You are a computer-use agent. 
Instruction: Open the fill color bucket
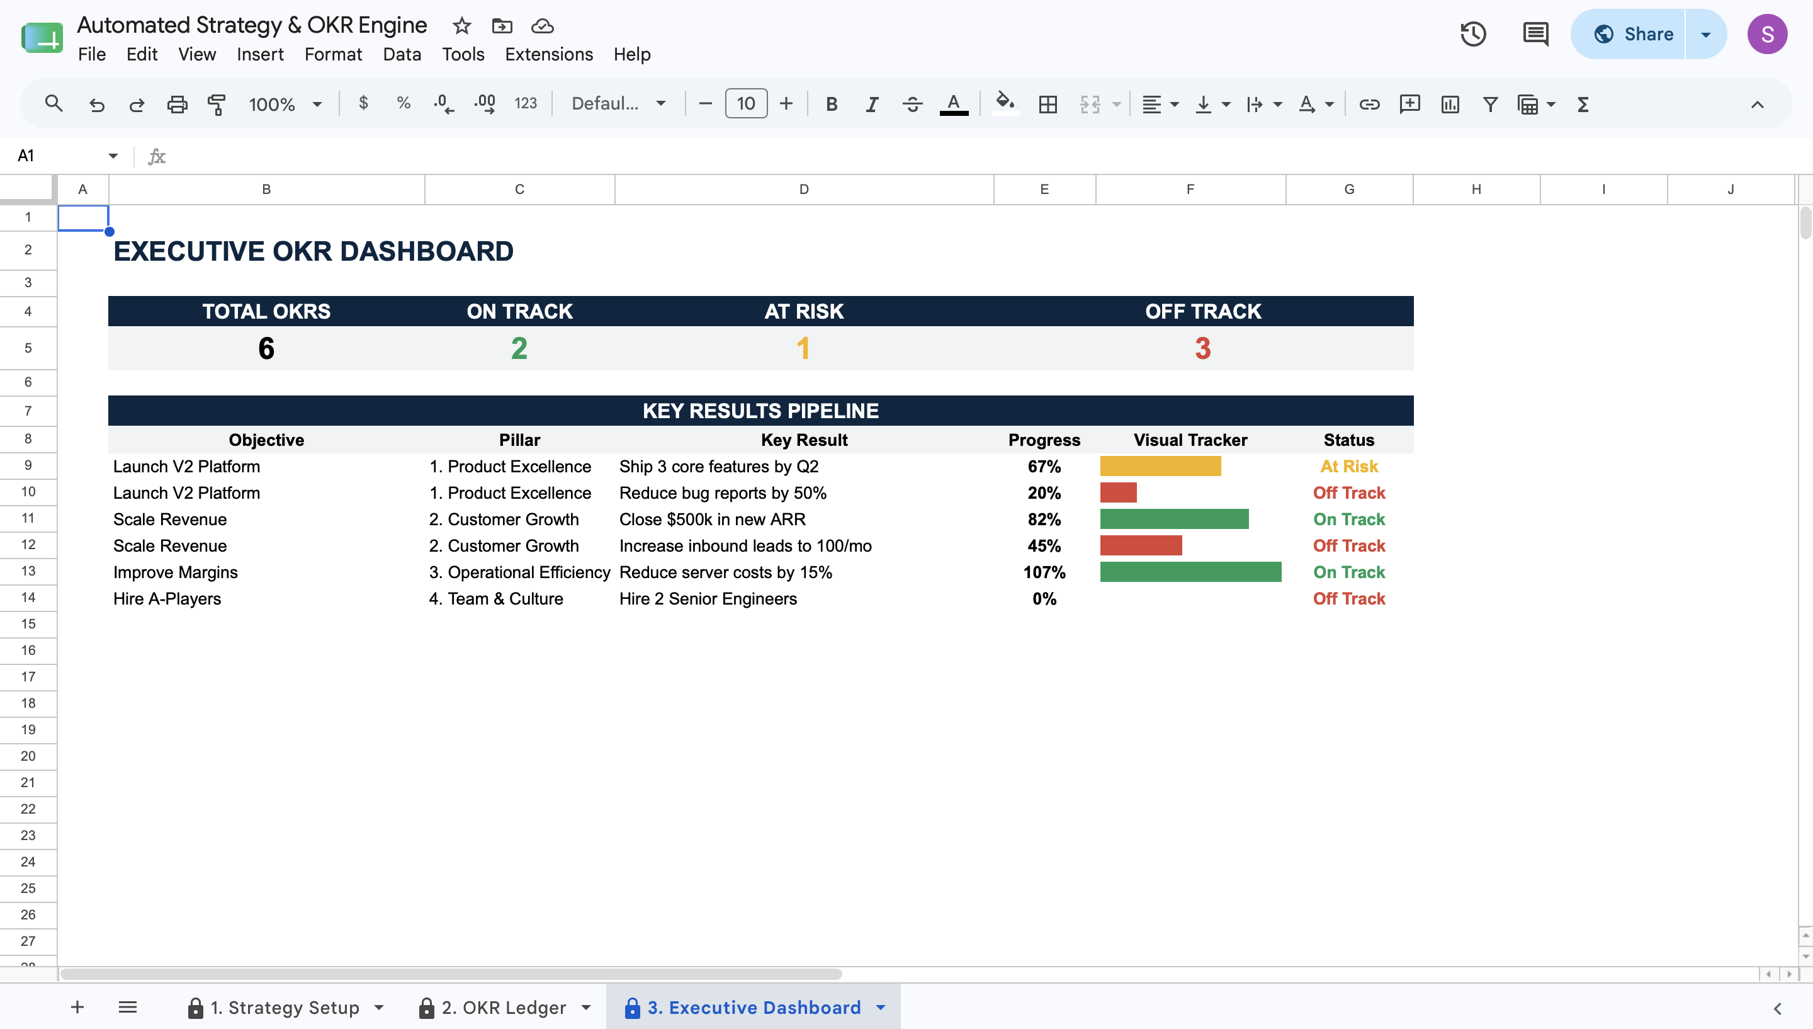(1005, 104)
